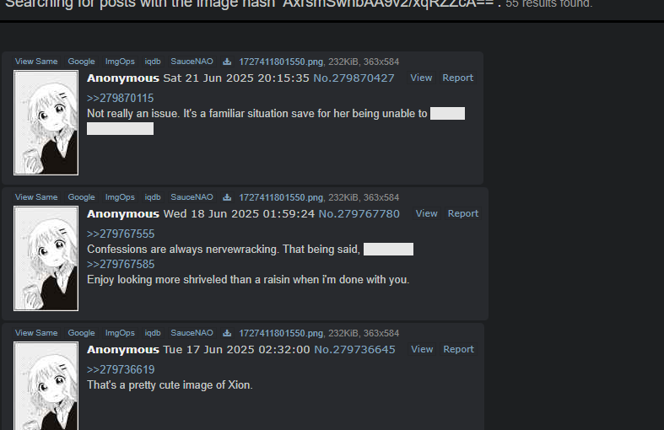Click View Same on first post

36,62
